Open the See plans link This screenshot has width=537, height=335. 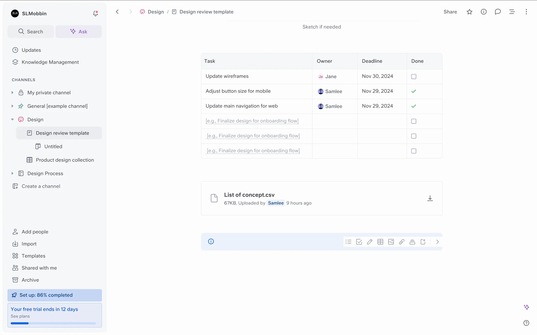coord(20,316)
